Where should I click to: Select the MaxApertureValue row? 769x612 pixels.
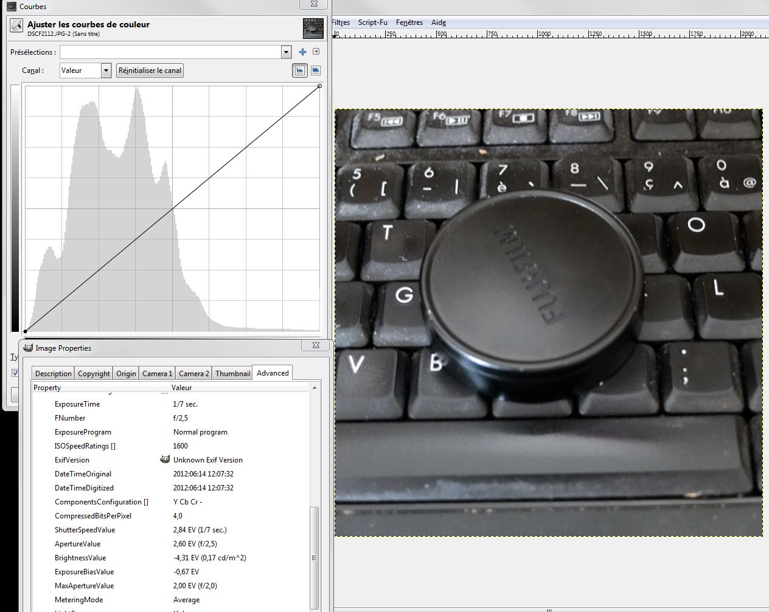click(171, 586)
